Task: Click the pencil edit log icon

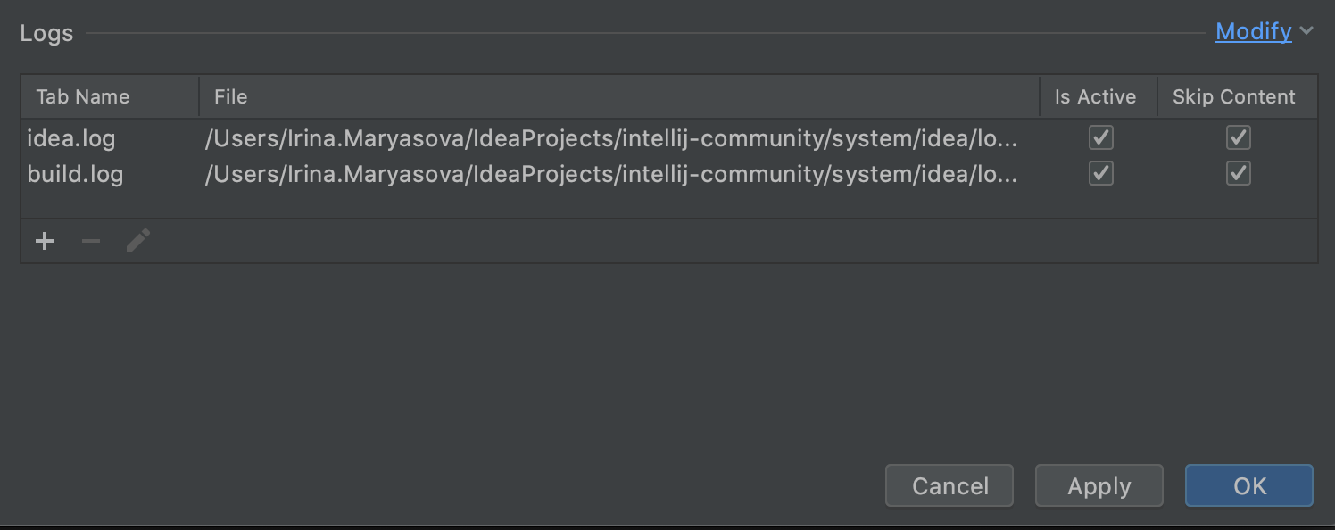Action: [138, 241]
